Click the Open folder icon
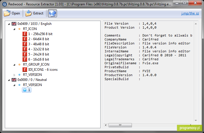The height and width of the screenshot is (133, 204). pos(7,13)
